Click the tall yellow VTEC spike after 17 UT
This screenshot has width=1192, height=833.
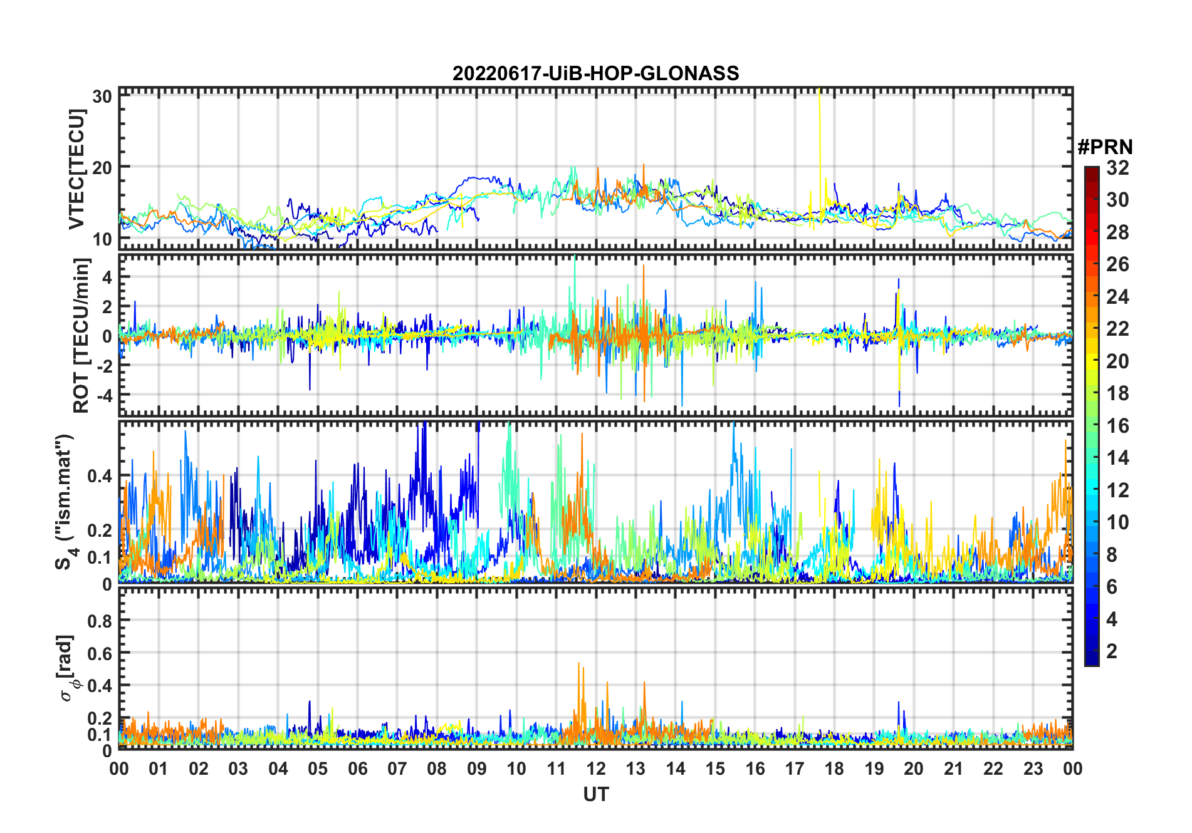point(819,125)
